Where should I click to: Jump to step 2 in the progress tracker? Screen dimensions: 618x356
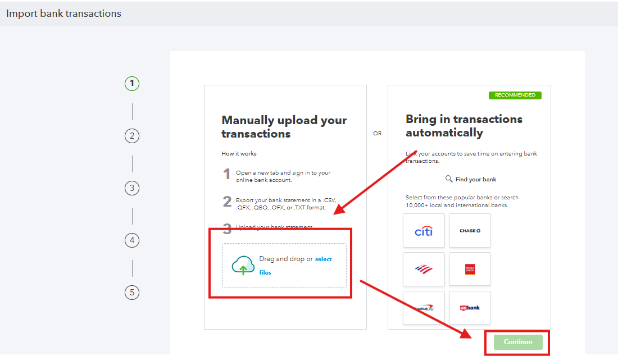tap(132, 136)
